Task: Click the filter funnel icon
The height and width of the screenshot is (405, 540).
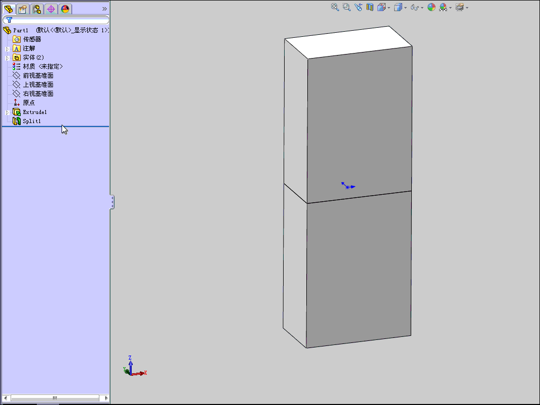Action: click(x=9, y=20)
